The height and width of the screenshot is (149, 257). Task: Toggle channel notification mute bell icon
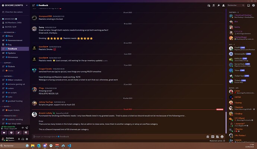pos(213,6)
